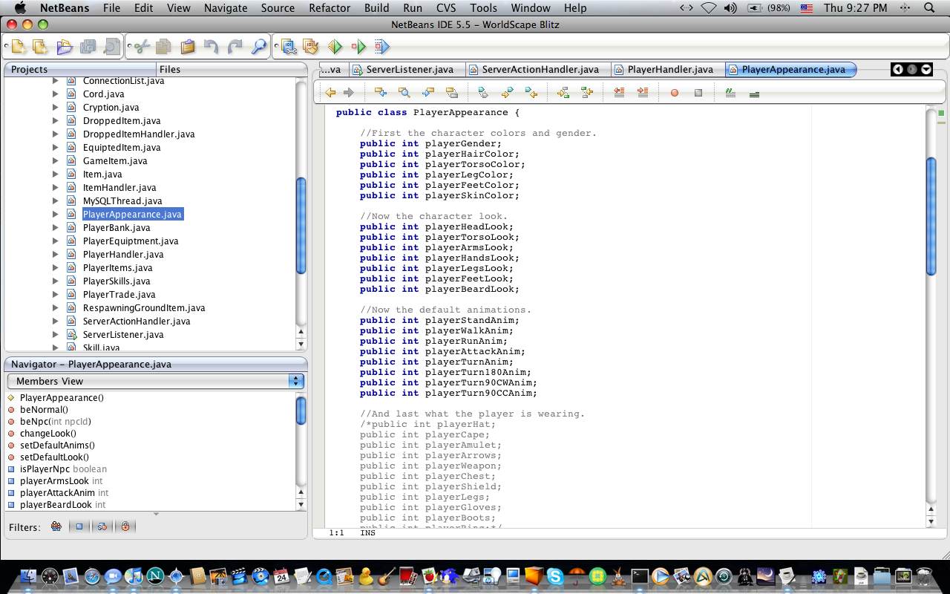Open the Navigate menu
Image resolution: width=950 pixels, height=594 pixels.
click(x=226, y=8)
